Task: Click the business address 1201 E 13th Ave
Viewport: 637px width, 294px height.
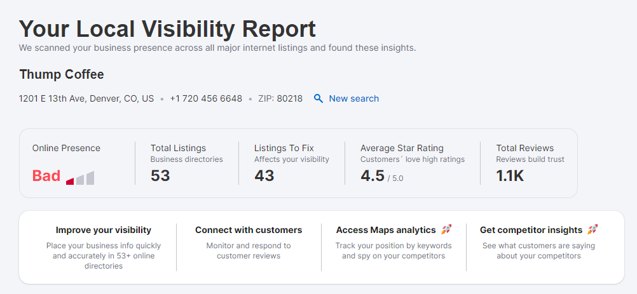Action: click(x=86, y=98)
